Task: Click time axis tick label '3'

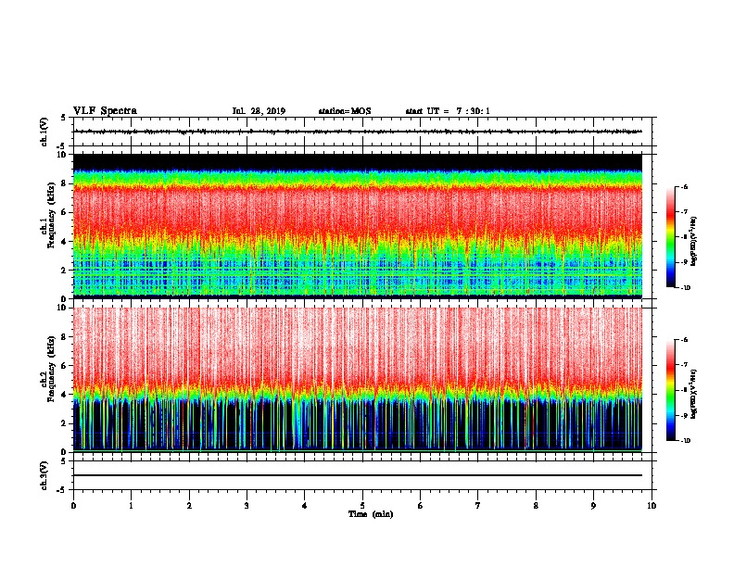Action: coord(247,506)
